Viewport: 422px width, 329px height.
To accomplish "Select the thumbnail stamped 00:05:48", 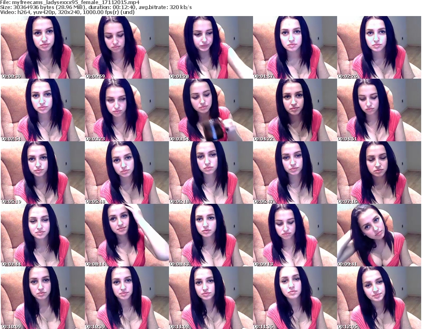I will (x=127, y=173).
